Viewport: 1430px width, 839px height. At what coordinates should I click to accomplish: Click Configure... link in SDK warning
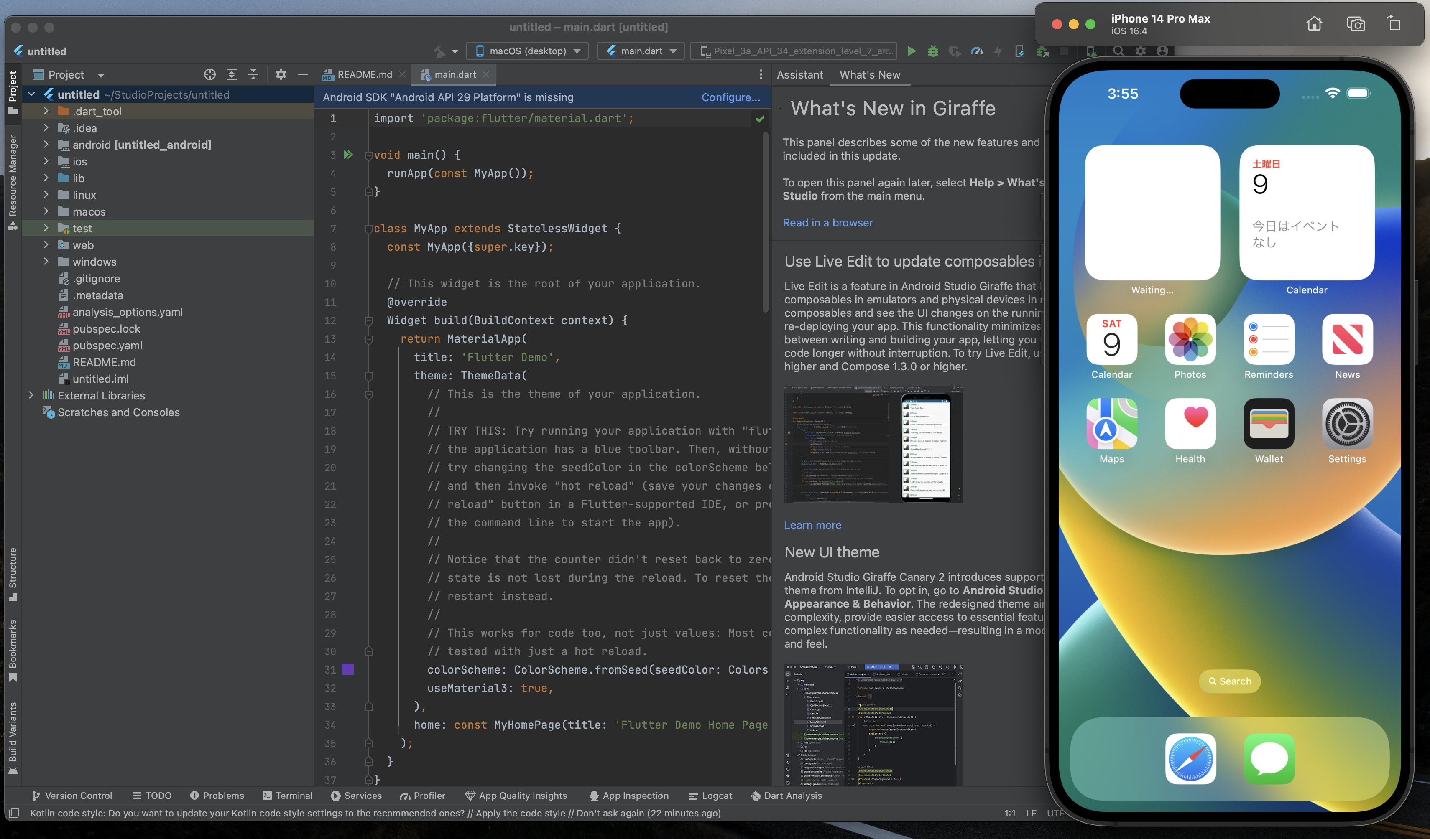point(730,97)
